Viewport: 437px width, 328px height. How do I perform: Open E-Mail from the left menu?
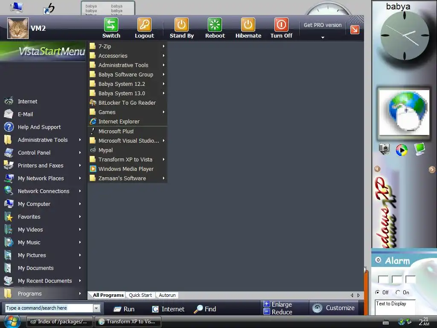point(25,114)
